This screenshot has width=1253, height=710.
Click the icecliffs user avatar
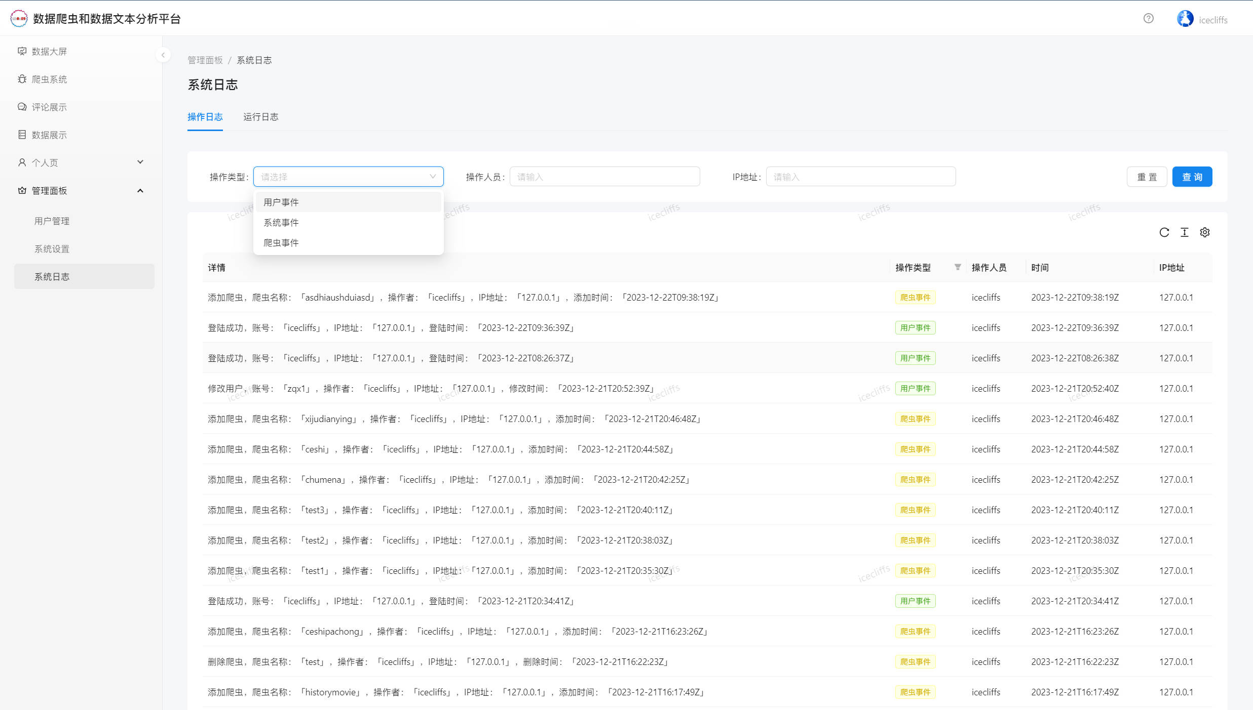point(1185,19)
